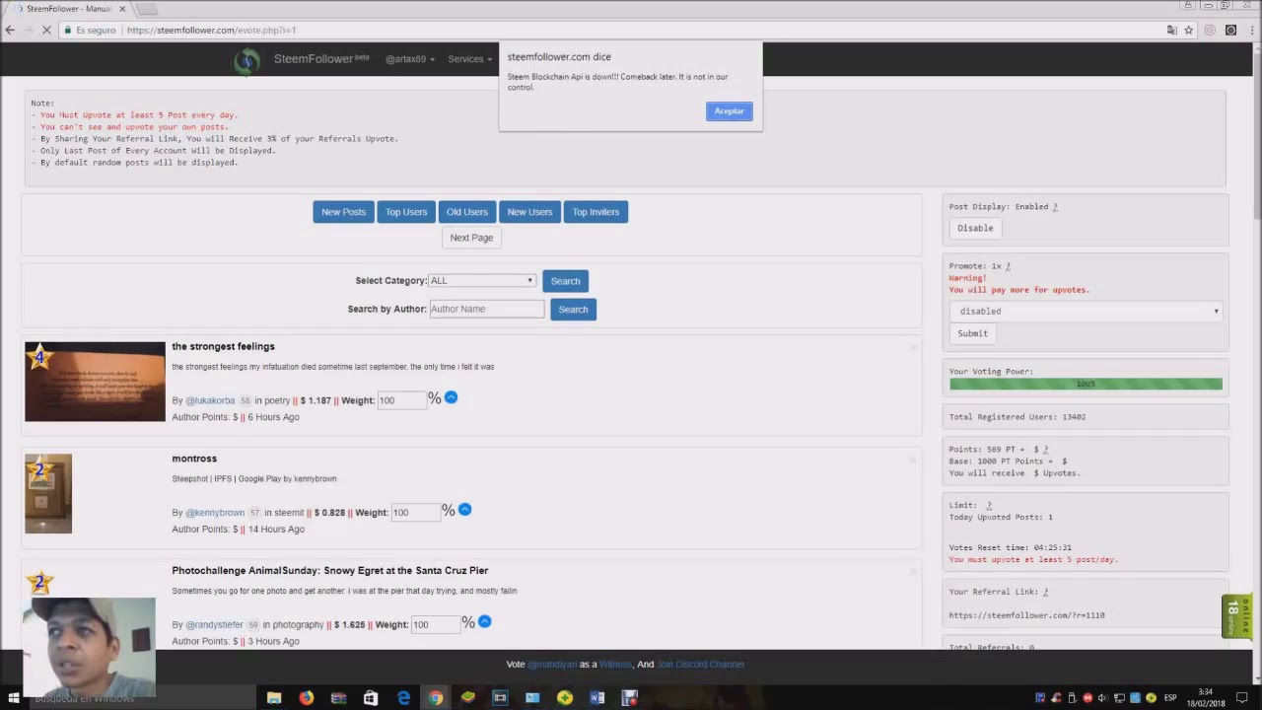Submit the promote setting
Image resolution: width=1262 pixels, height=710 pixels.
tap(972, 333)
